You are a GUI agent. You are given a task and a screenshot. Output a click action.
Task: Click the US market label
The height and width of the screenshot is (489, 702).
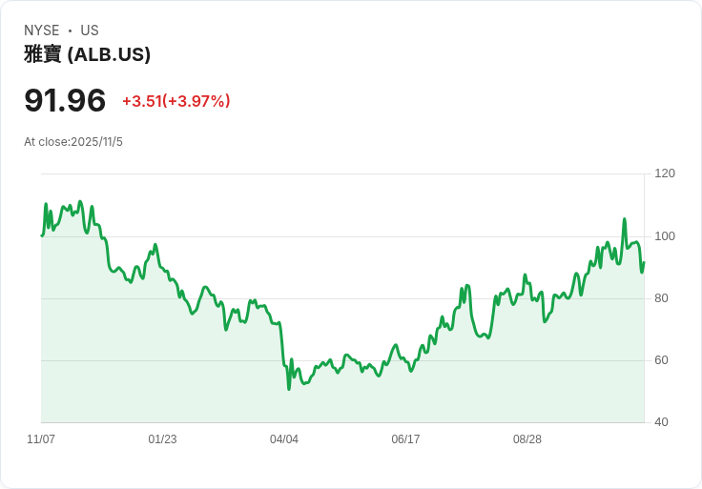click(90, 31)
